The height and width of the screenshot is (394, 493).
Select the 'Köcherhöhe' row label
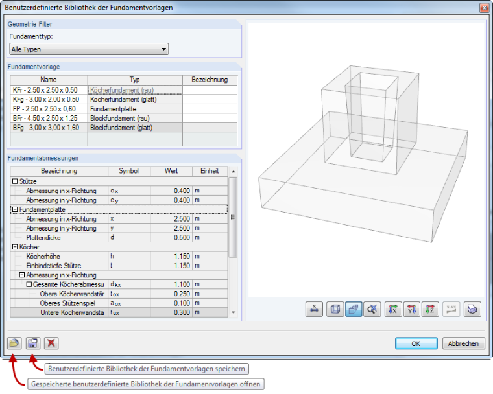pos(43,257)
